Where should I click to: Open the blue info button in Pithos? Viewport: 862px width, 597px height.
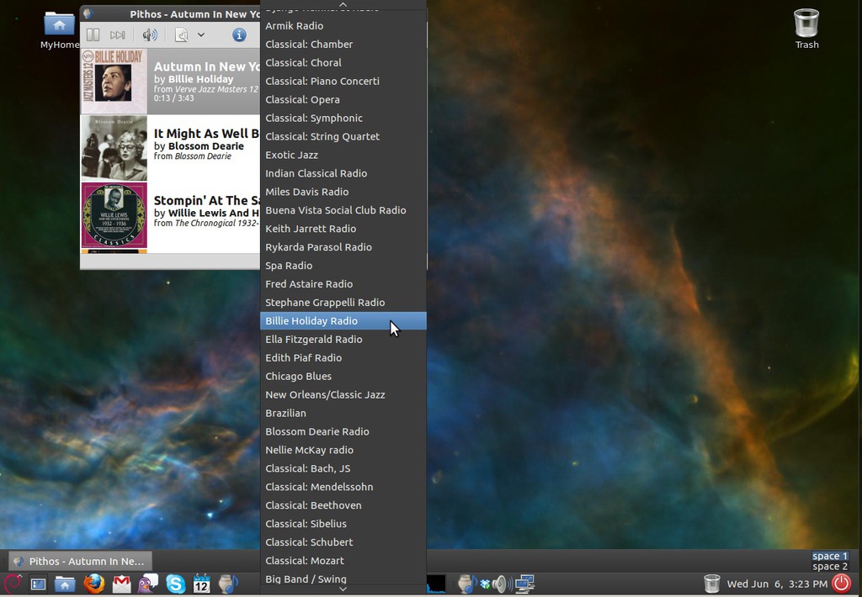pyautogui.click(x=239, y=35)
